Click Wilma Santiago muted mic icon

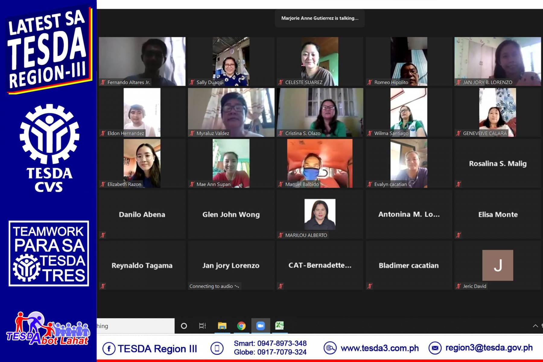[x=370, y=133]
